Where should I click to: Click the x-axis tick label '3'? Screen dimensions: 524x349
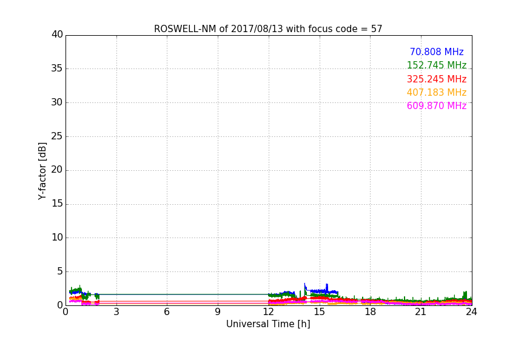(x=116, y=312)
